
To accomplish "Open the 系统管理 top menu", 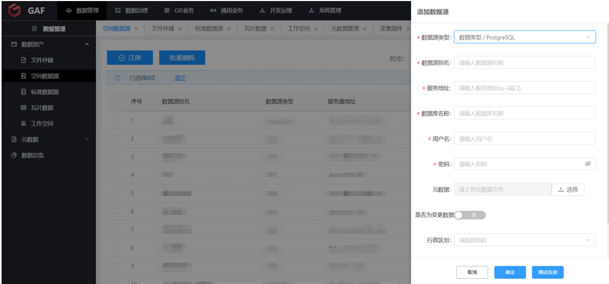I will click(325, 10).
